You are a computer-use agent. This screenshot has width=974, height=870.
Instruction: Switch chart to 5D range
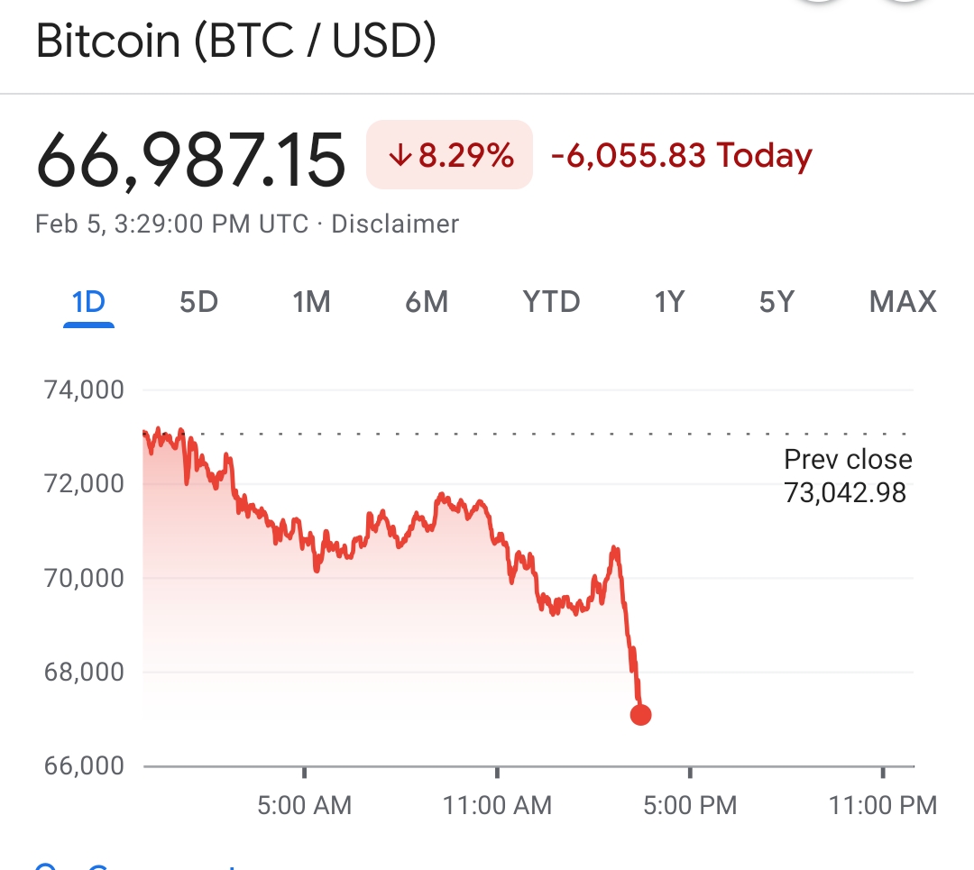click(x=198, y=302)
